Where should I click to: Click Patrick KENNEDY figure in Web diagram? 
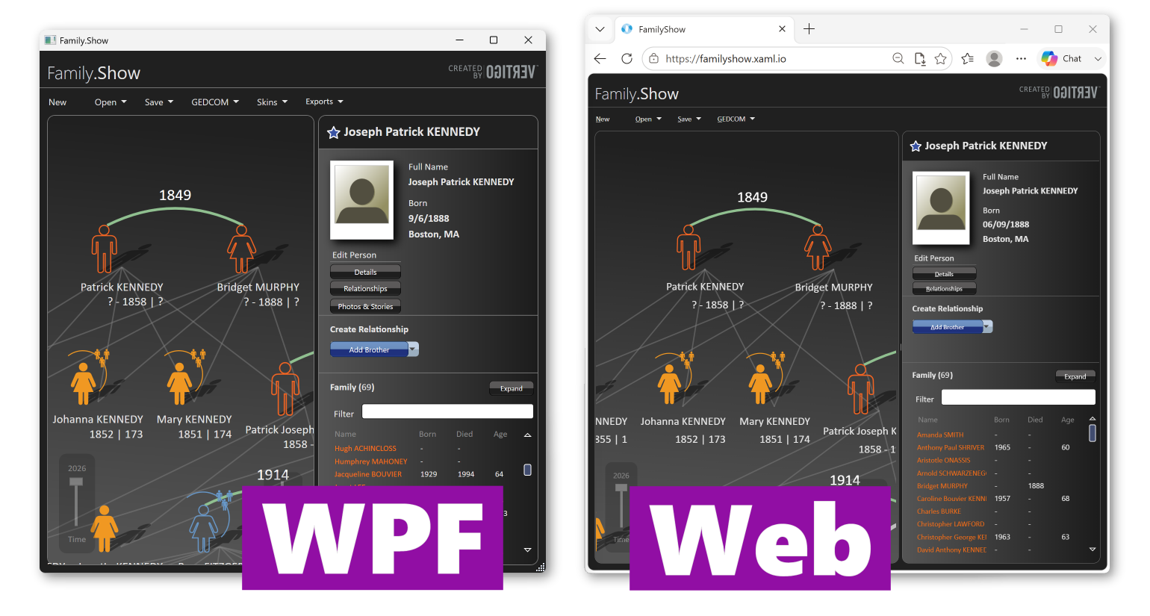(x=689, y=247)
